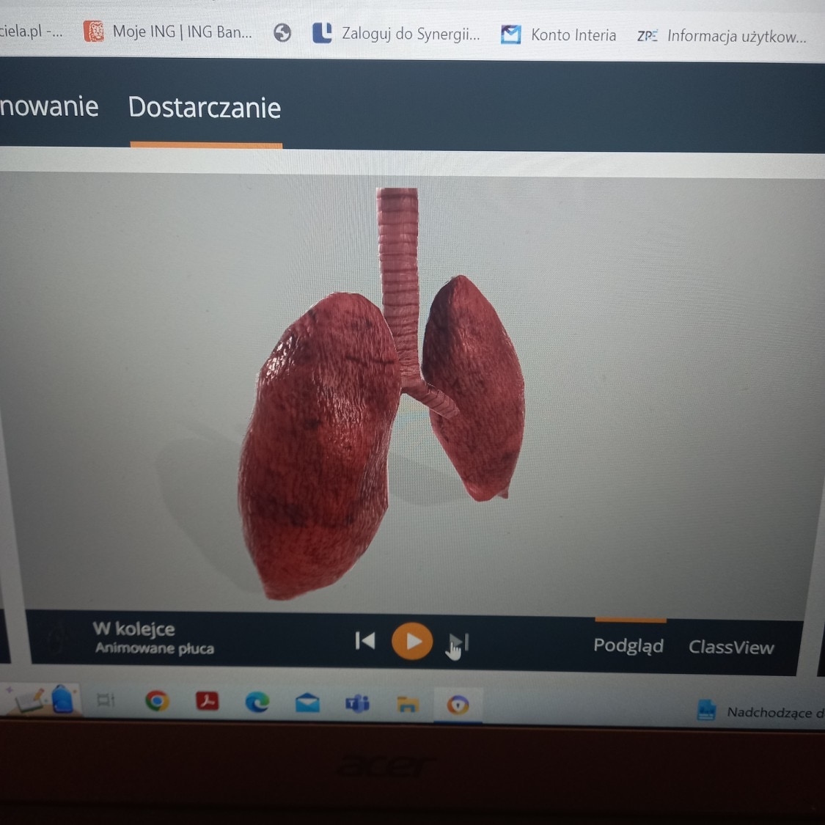Viewport: 825px width, 825px height.
Task: Open the ClassView tab
Action: pos(731,647)
